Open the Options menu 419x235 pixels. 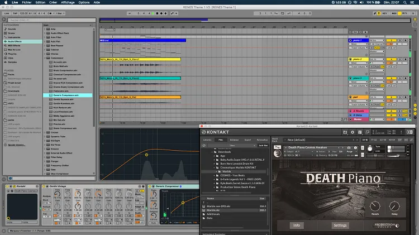pyautogui.click(x=84, y=2)
